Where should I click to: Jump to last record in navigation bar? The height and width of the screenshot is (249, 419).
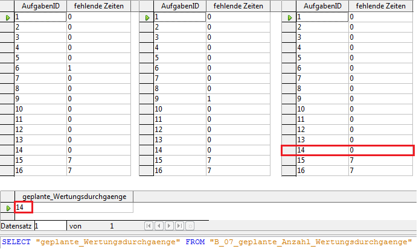pos(179,225)
